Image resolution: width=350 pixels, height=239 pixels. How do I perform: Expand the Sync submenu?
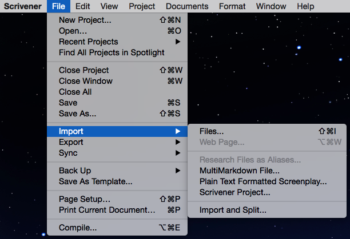point(68,153)
